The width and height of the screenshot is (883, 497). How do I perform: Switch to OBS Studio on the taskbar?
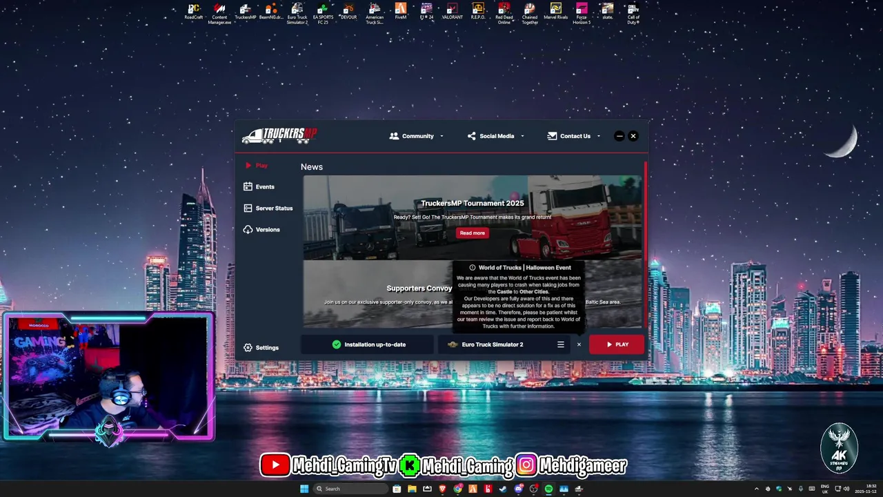coord(533,489)
